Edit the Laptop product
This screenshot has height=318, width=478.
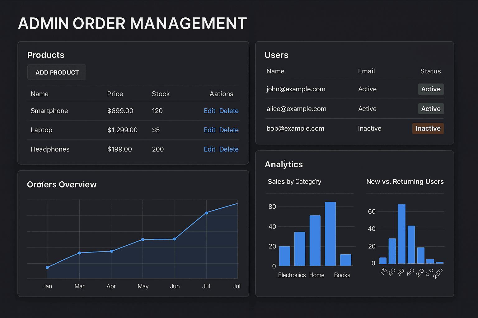(x=209, y=130)
